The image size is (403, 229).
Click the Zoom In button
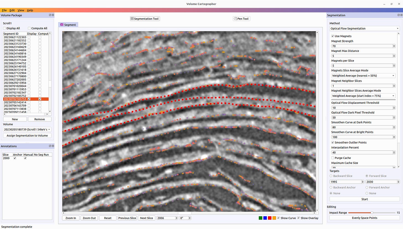(71, 218)
